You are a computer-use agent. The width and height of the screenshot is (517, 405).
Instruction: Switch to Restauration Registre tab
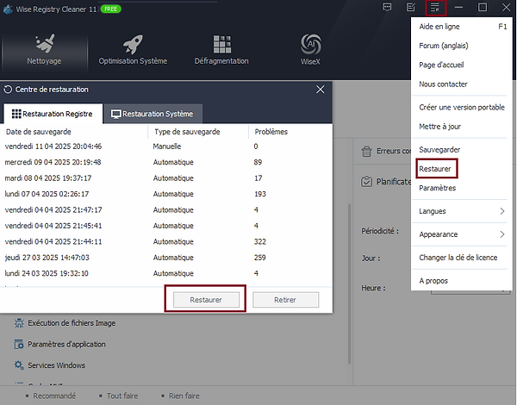point(53,114)
